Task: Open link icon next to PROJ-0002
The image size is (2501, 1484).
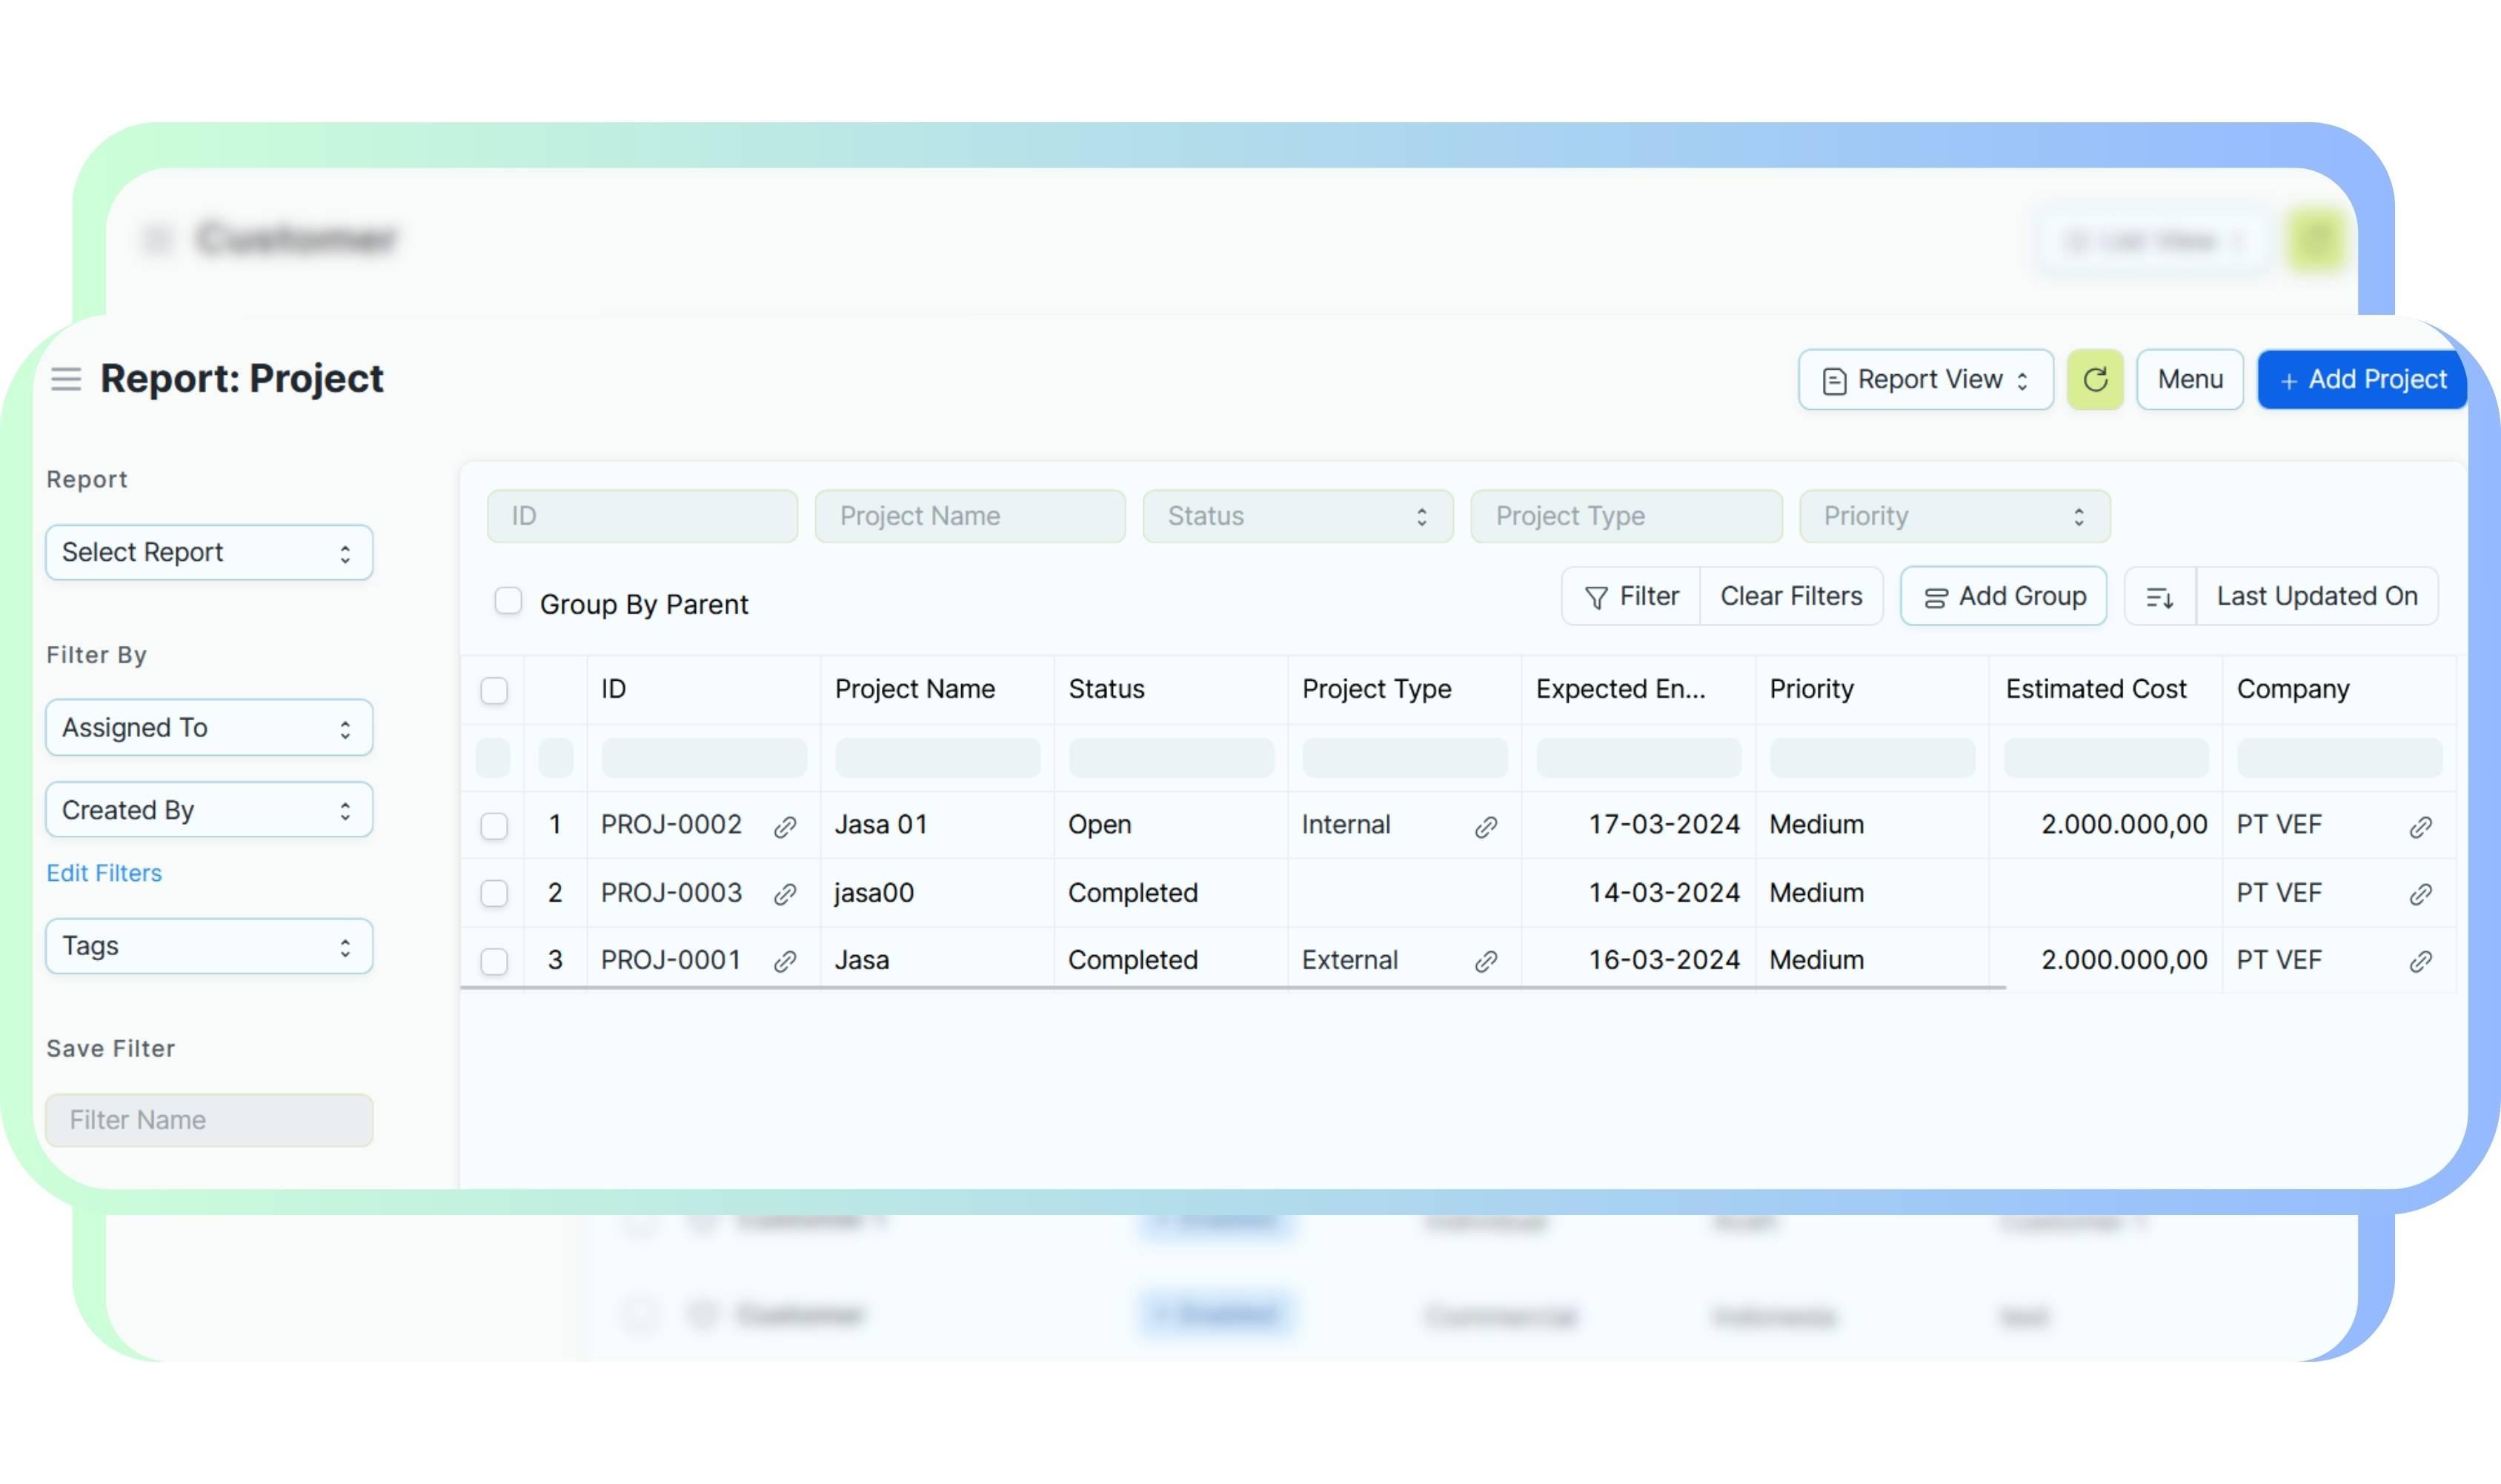Action: (x=785, y=827)
